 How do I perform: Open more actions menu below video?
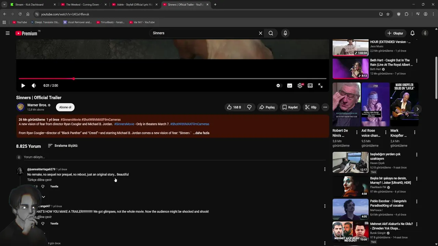click(x=325, y=107)
